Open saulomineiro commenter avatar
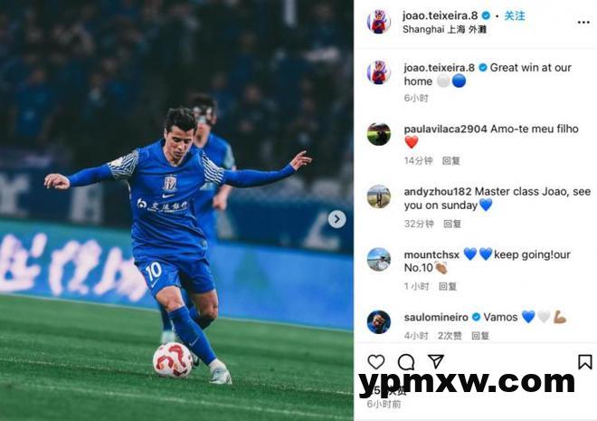This screenshot has height=421, width=597. click(379, 322)
